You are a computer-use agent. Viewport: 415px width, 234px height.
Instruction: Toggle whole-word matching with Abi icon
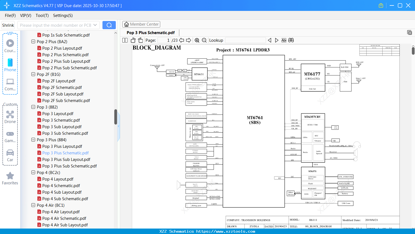click(284, 40)
